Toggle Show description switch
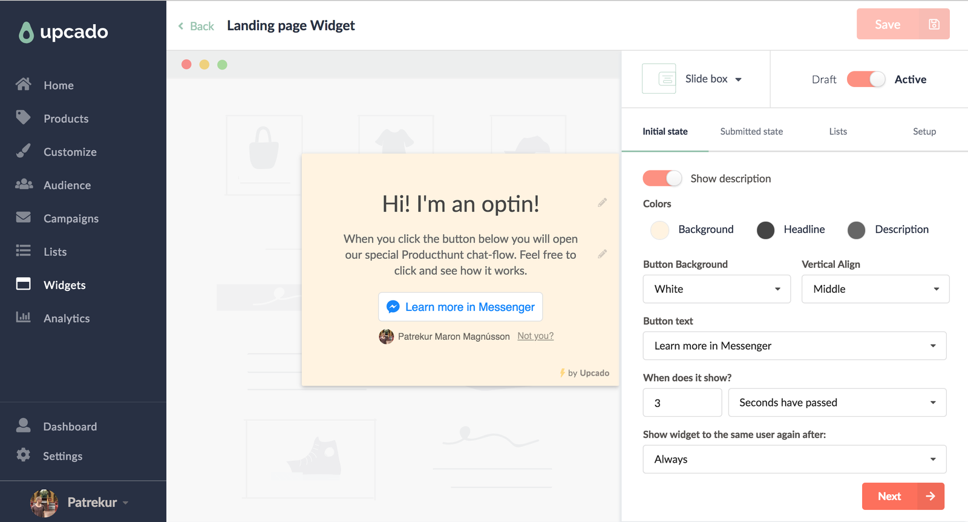The height and width of the screenshot is (522, 968). coord(662,178)
